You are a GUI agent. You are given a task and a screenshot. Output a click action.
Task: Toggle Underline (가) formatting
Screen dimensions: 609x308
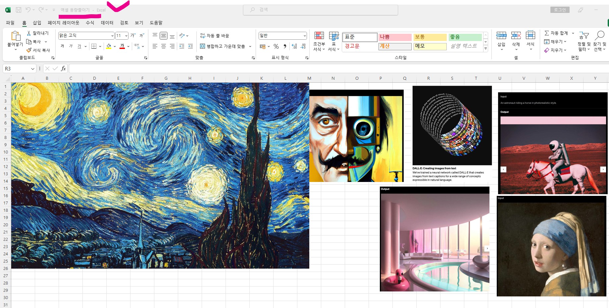pyautogui.click(x=79, y=46)
